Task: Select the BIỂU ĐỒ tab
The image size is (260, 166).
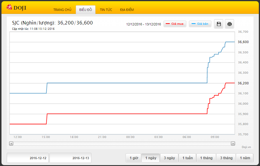Action: [85, 10]
